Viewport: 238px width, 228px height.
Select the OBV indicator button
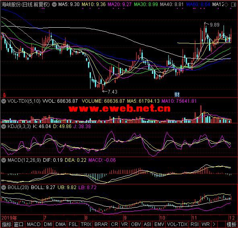[136, 224]
